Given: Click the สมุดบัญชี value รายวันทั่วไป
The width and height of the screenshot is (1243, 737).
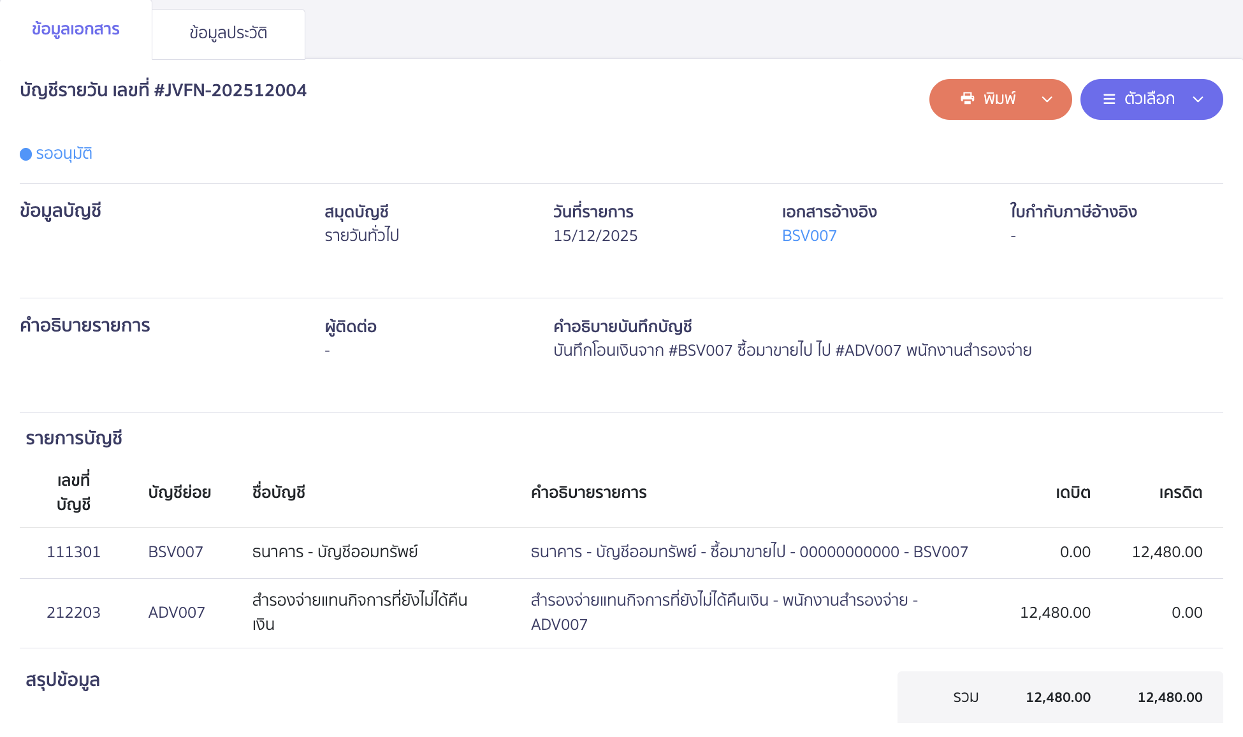Looking at the screenshot, I should [x=361, y=235].
